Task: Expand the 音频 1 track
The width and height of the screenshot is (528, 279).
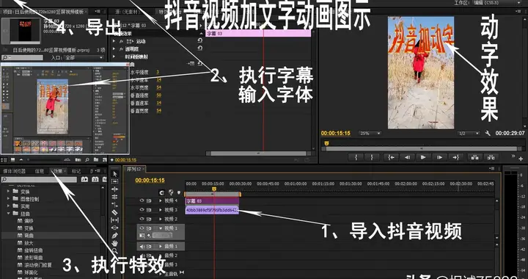Action: (161, 246)
